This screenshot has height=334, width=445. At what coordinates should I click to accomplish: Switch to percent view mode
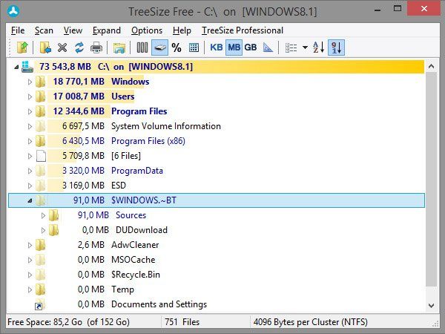(177, 48)
